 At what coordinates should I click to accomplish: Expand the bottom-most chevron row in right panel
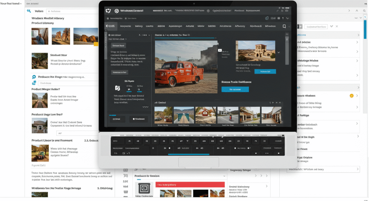(x=357, y=169)
